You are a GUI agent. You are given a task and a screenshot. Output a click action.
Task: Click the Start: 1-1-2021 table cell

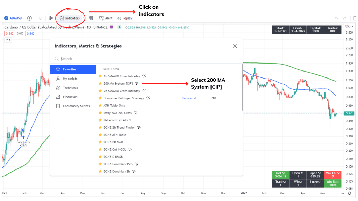(x=281, y=30)
